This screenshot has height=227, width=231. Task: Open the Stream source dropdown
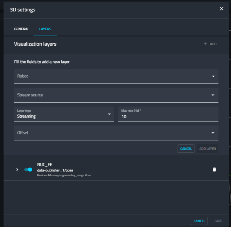[116, 95]
